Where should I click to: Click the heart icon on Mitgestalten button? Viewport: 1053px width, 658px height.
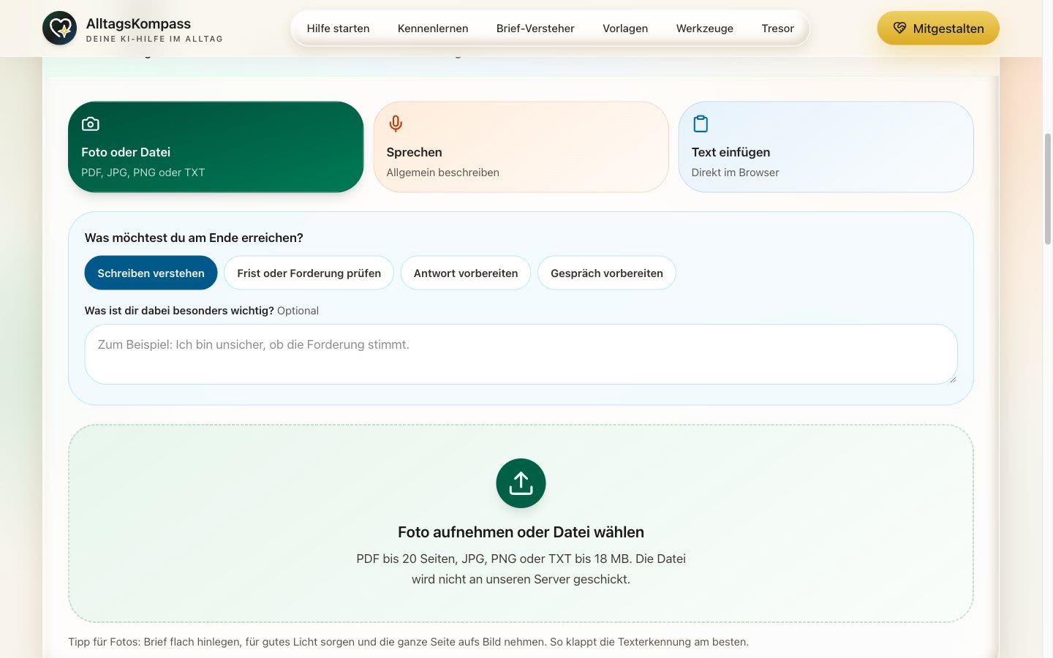[x=899, y=29]
